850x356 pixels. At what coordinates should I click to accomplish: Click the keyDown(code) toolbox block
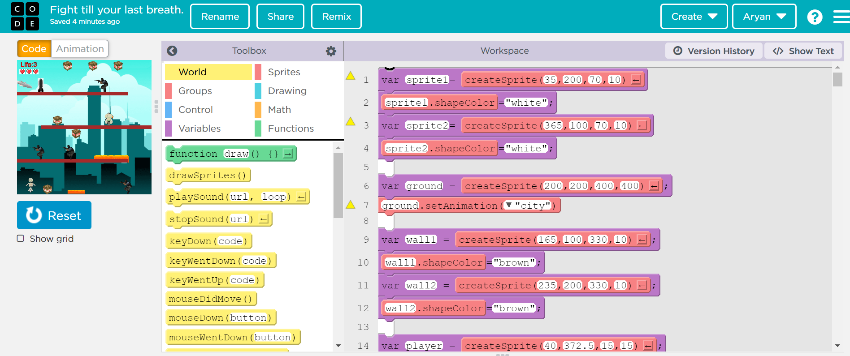[209, 241]
